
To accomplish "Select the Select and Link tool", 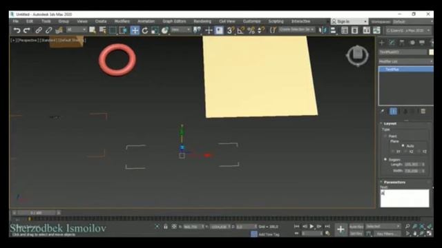I will [x=39, y=30].
